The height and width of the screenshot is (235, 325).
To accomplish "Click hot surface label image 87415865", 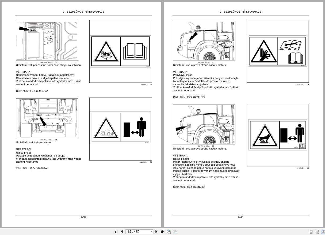I will click(278, 135).
